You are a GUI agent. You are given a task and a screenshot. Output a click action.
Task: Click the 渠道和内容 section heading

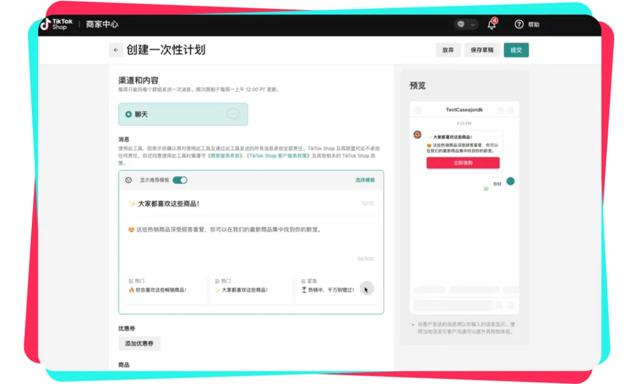coord(138,80)
